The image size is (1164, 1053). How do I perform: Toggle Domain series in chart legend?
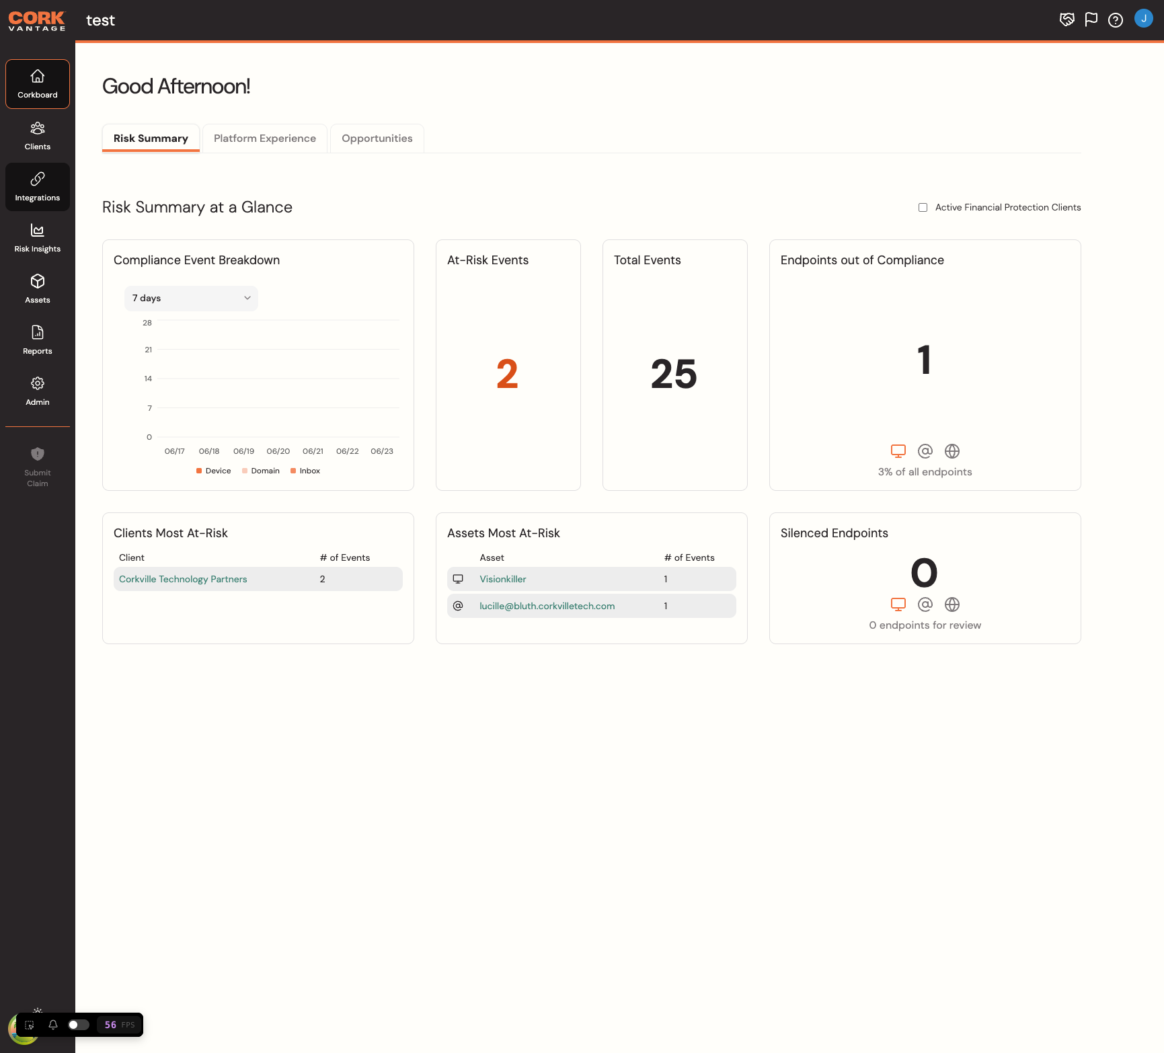pyautogui.click(x=261, y=471)
